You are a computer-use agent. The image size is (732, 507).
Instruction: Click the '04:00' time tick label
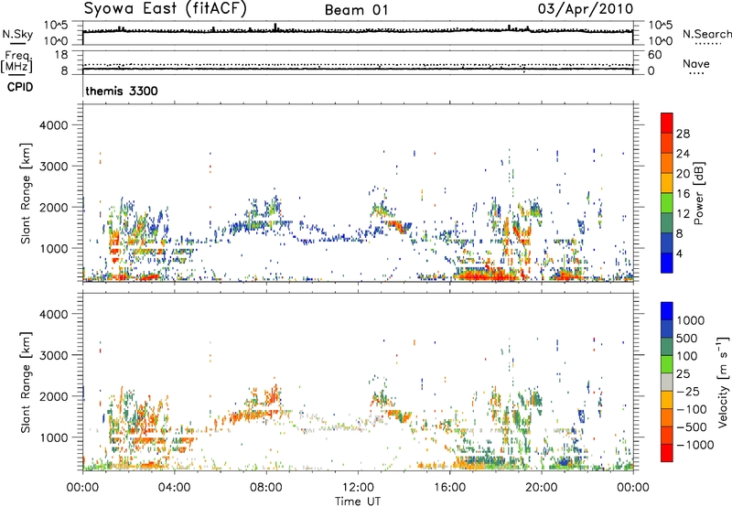point(174,488)
